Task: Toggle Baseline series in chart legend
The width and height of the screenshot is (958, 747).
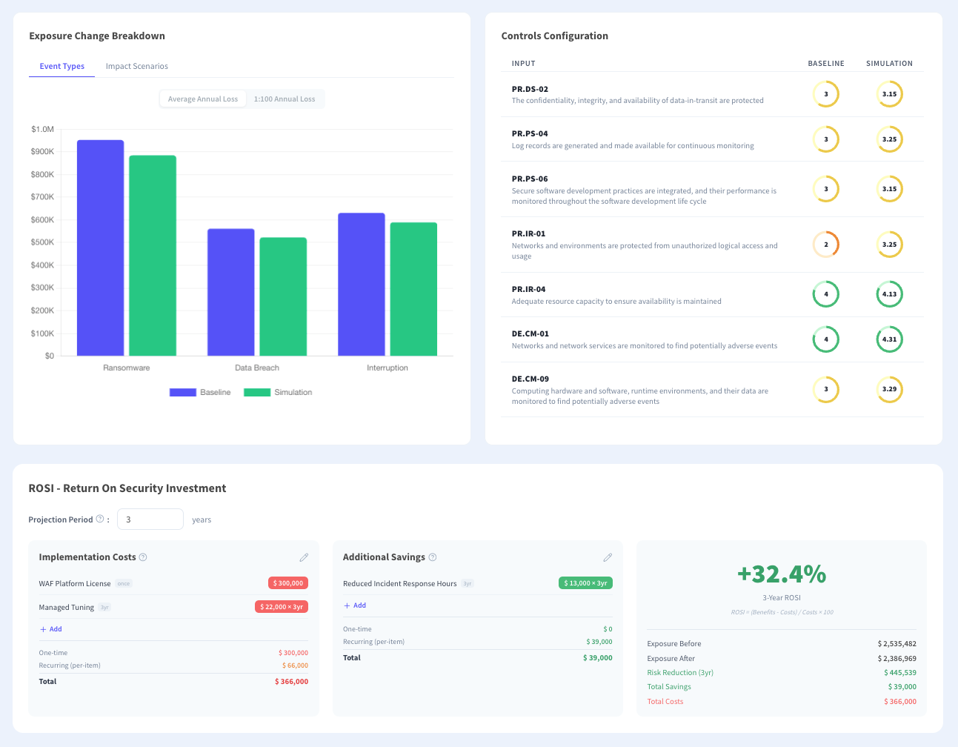Action: (200, 392)
